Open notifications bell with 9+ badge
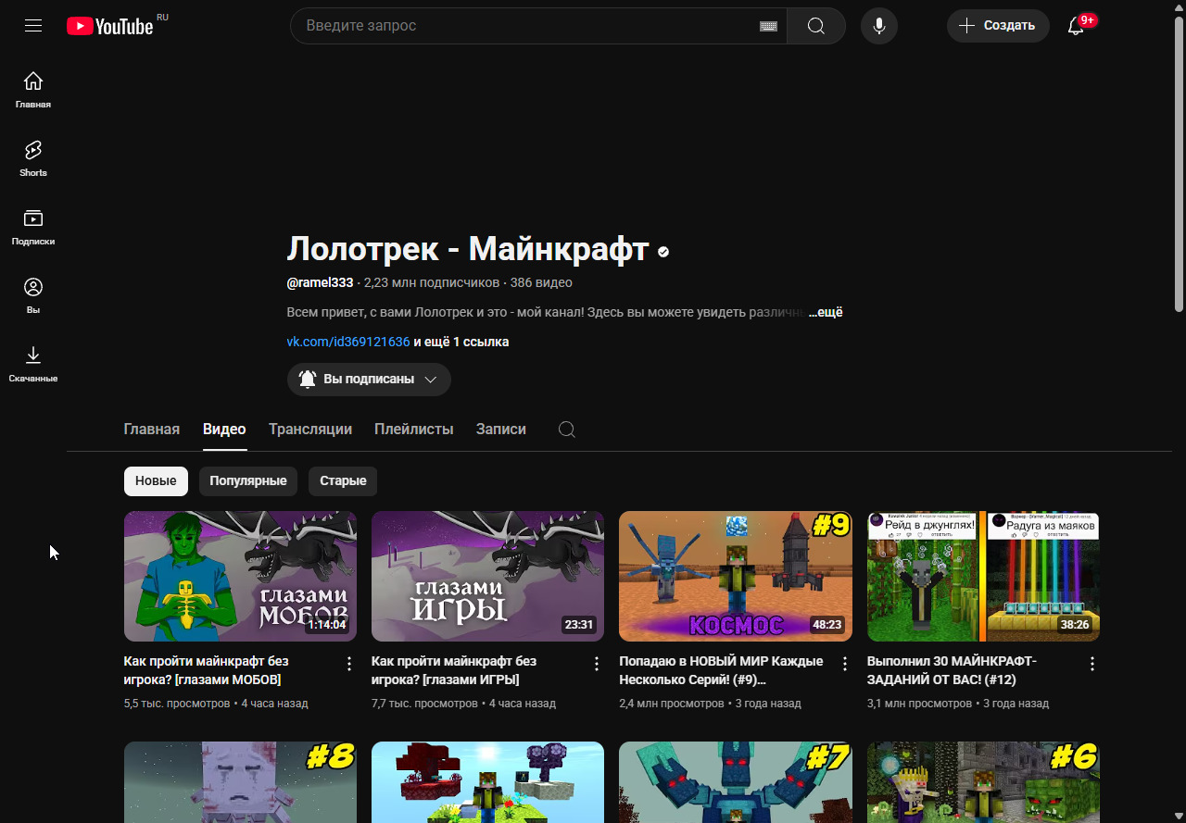 (1077, 26)
